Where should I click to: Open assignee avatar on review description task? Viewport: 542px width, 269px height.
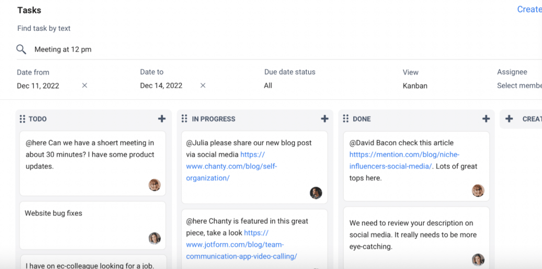(478, 260)
